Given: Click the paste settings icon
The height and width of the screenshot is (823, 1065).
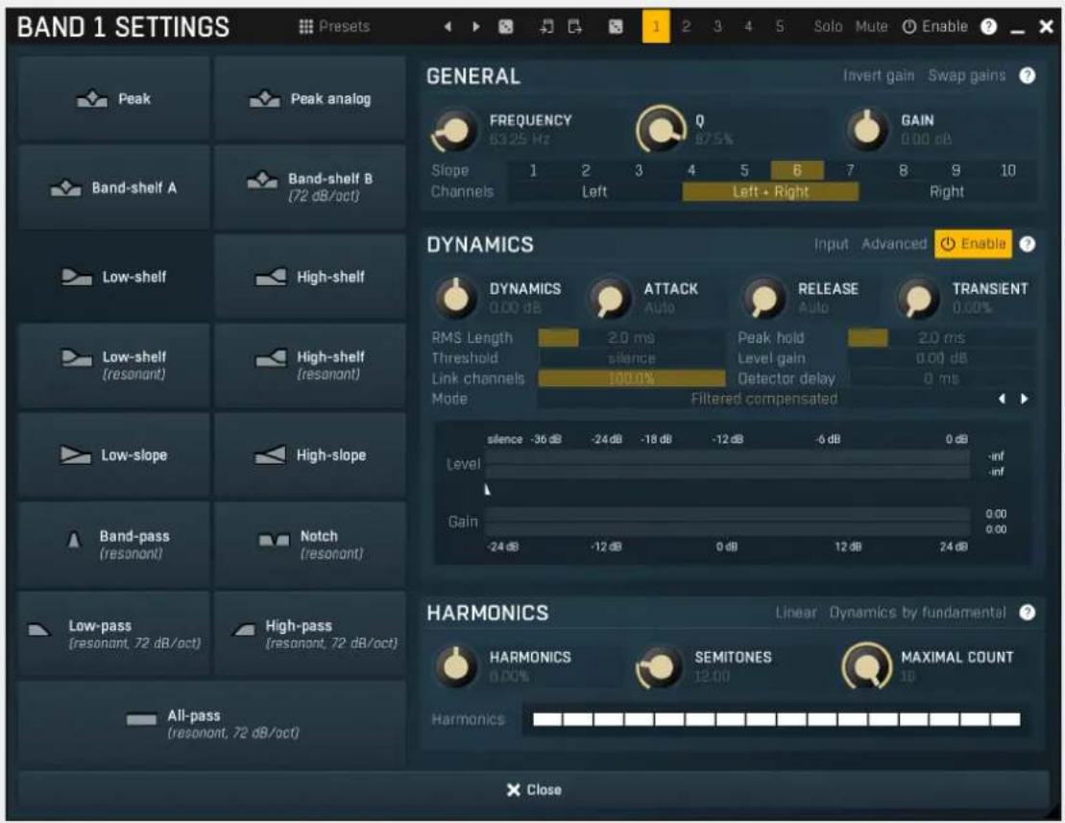Looking at the screenshot, I should 574,27.
